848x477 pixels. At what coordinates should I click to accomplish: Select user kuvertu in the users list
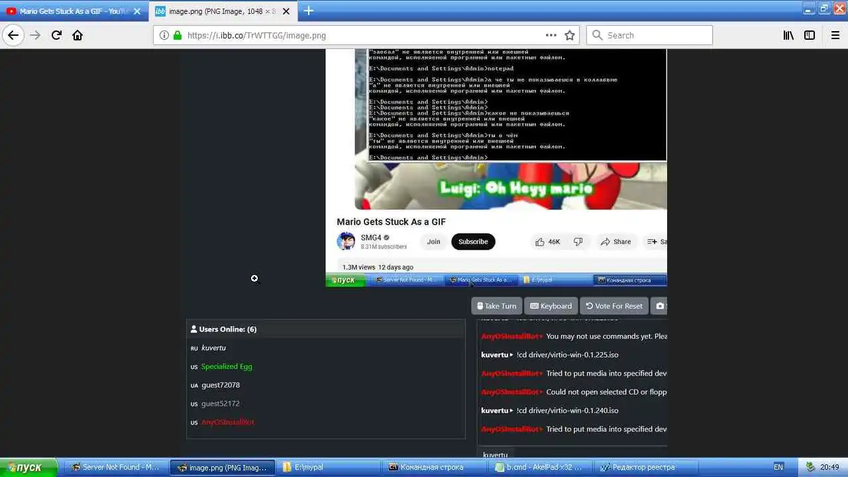point(213,348)
